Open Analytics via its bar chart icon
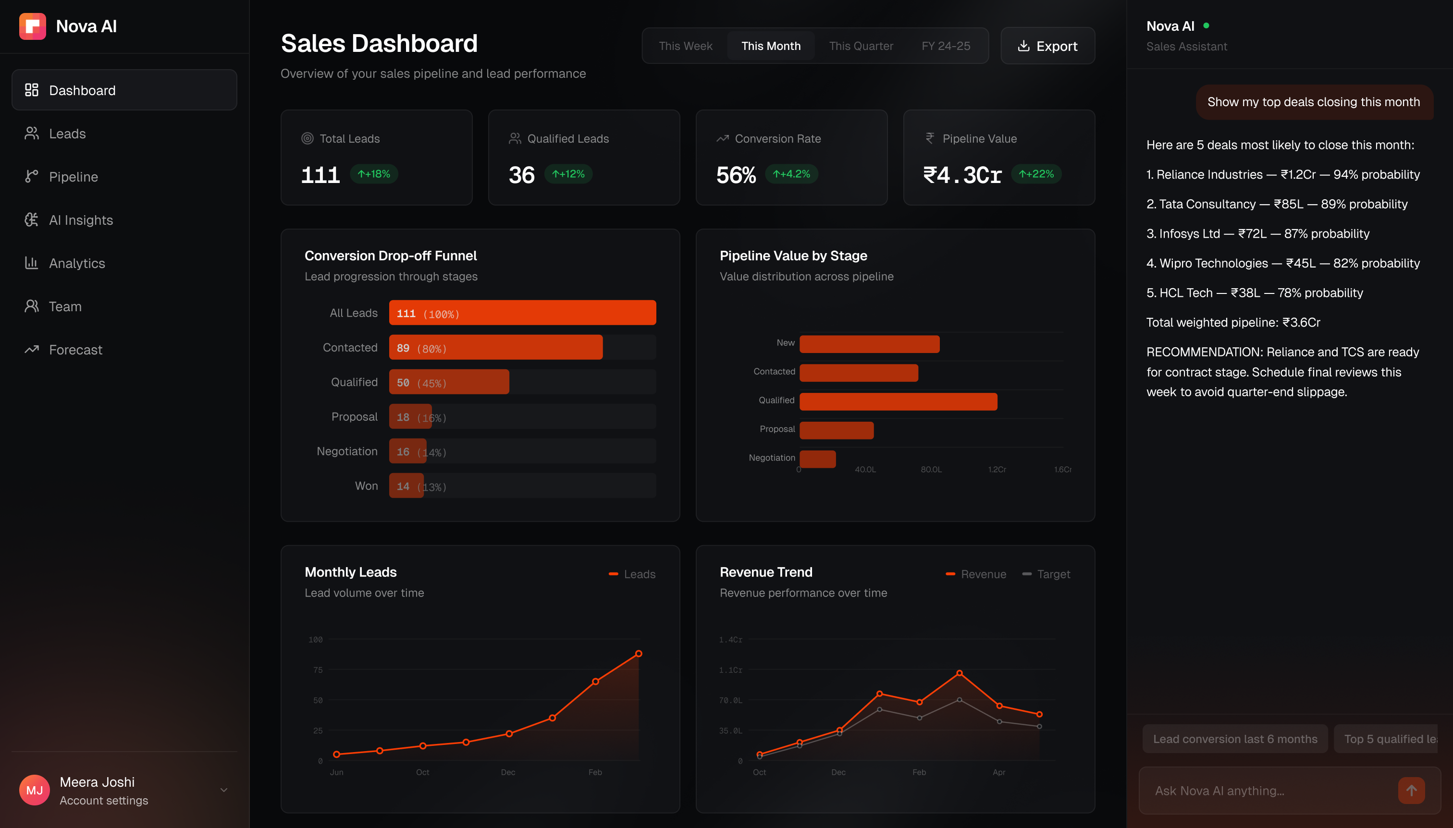Viewport: 1453px width, 828px height. tap(31, 263)
